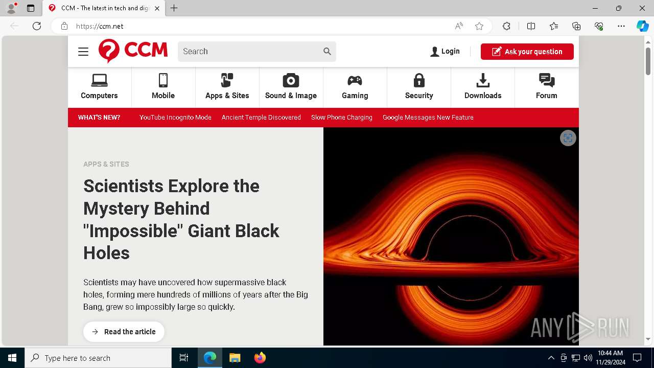Open Edge Collections
This screenshot has width=654, height=368.
[x=576, y=26]
